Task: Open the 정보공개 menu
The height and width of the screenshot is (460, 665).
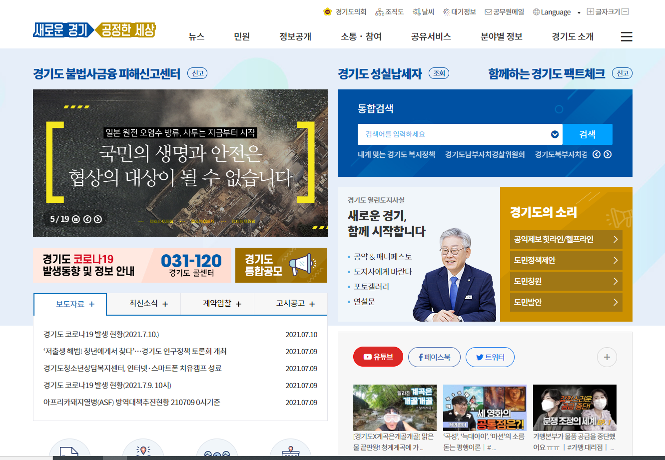Action: coord(295,36)
